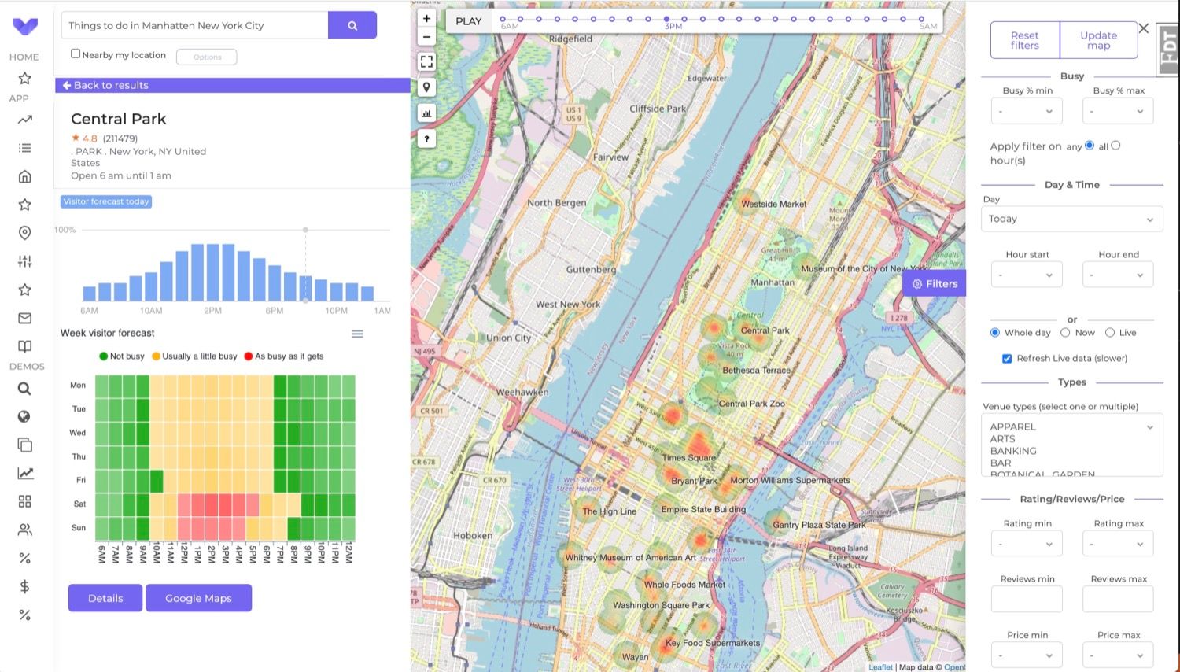Open the Price min dropdown

(x=1027, y=655)
